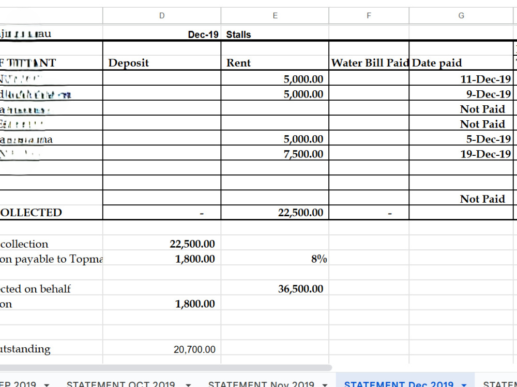
Task: Click the COLLECTED label cell
Action: pos(51,212)
